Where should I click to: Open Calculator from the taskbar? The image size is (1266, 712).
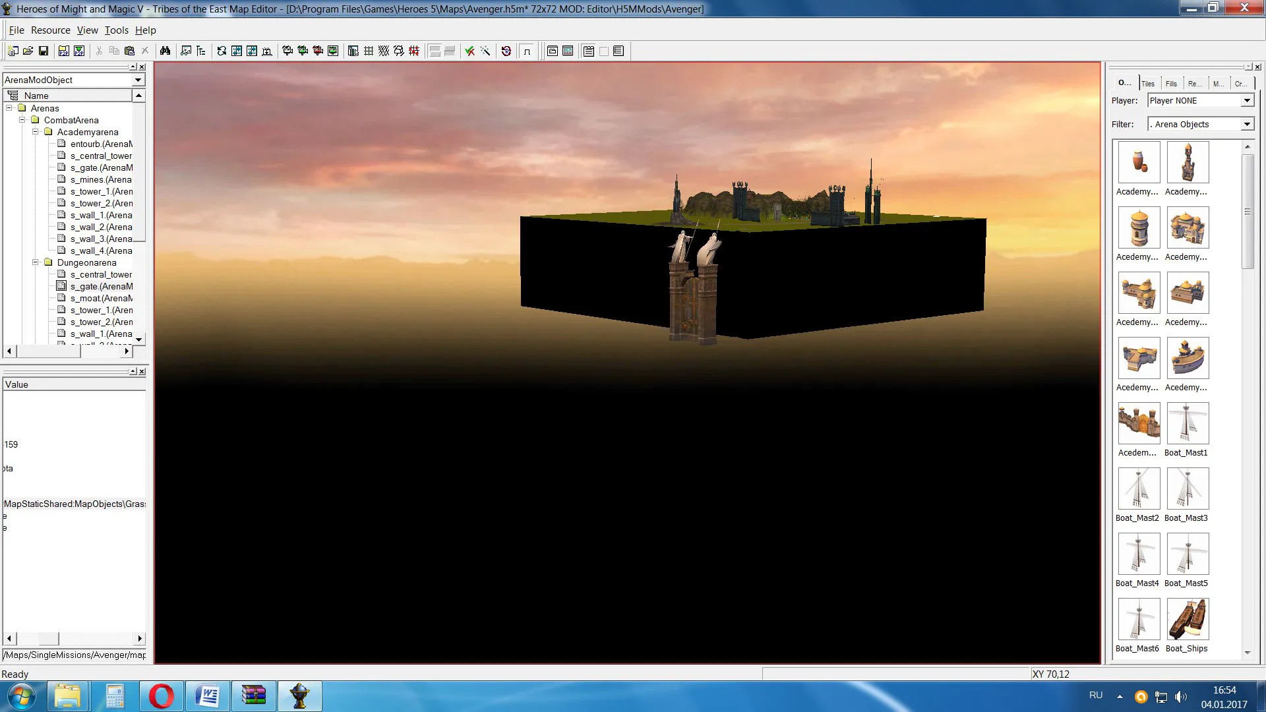coord(114,696)
